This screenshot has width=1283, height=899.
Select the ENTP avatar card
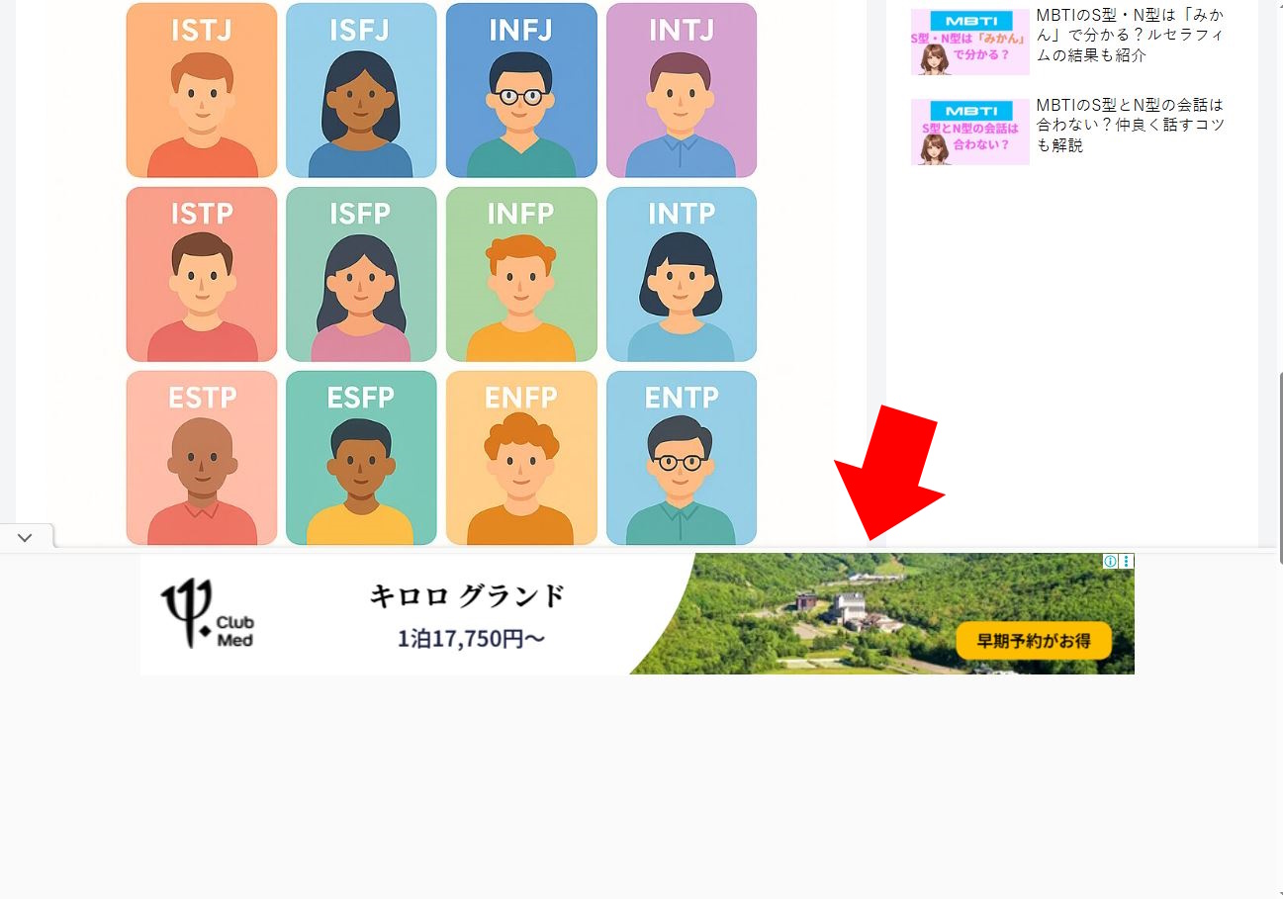(682, 458)
